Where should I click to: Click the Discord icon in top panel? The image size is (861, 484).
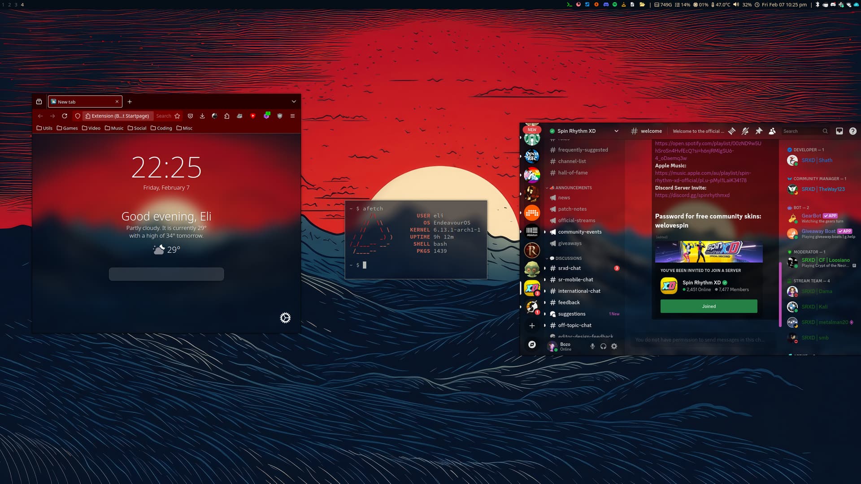point(606,4)
